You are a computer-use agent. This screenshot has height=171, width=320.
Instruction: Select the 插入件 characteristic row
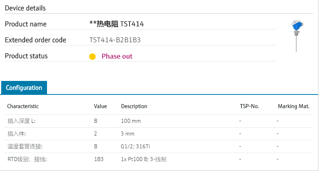point(17,134)
